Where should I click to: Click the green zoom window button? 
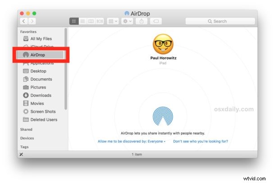pos(34,13)
